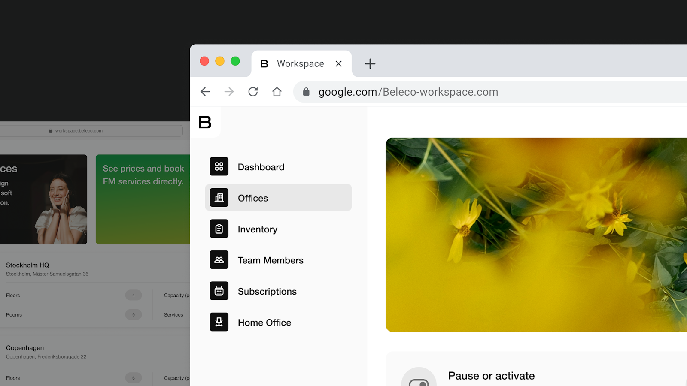Open the Stockholm HQ office entry
Screen dimensions: 687x386
pos(27,265)
